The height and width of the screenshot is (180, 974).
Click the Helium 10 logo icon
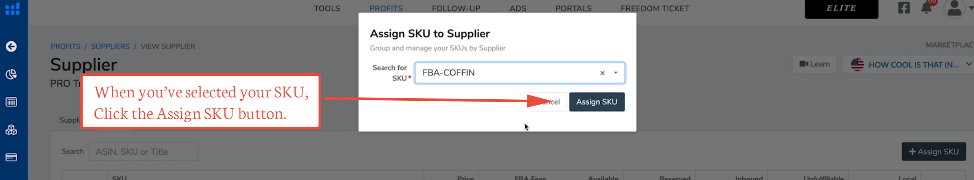(x=13, y=8)
